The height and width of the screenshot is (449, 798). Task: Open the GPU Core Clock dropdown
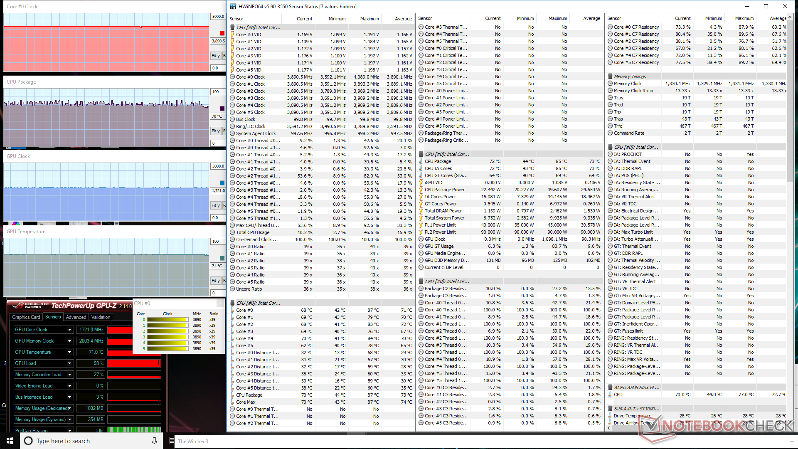tap(69, 330)
